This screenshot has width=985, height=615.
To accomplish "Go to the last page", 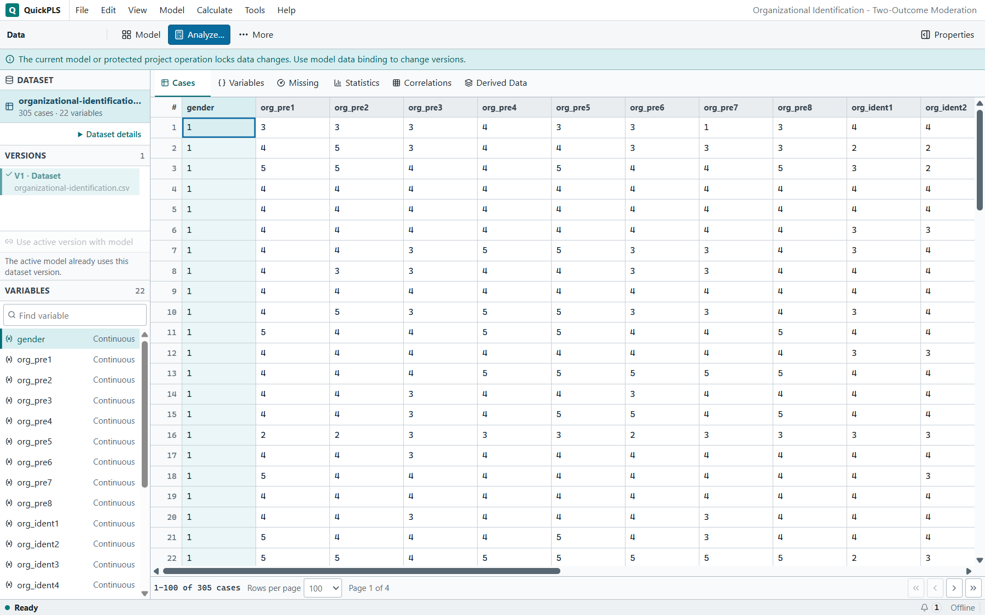I will [973, 588].
